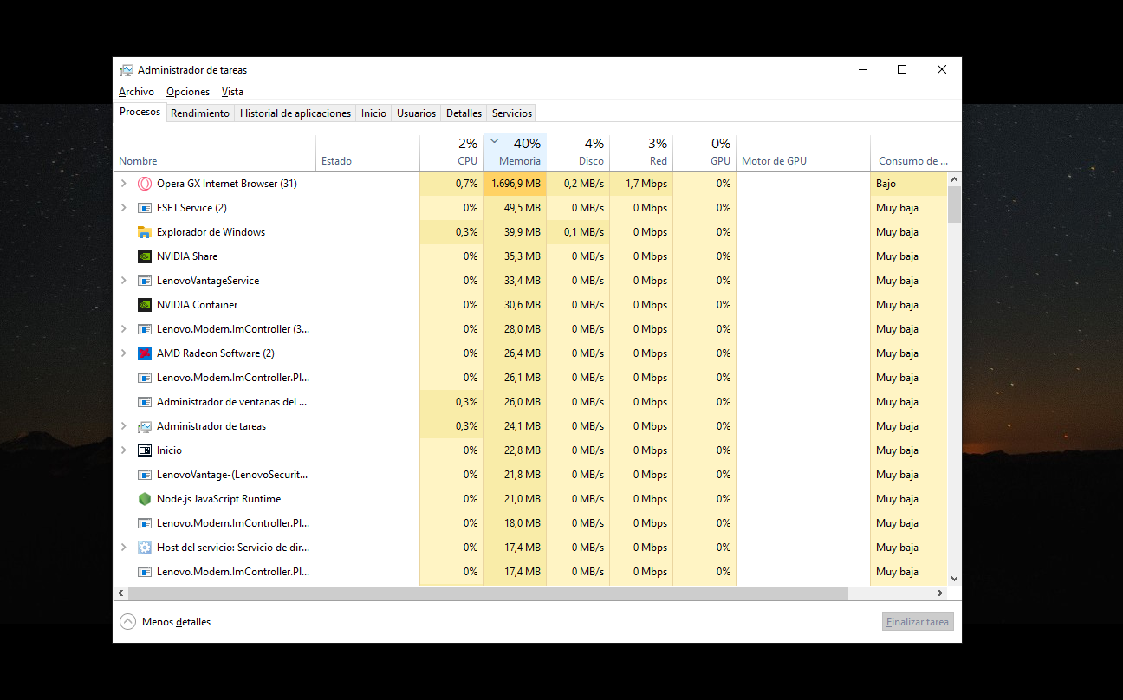The width and height of the screenshot is (1123, 700).
Task: Expand Host del servicio: Servicio de dir...
Action: 123,548
